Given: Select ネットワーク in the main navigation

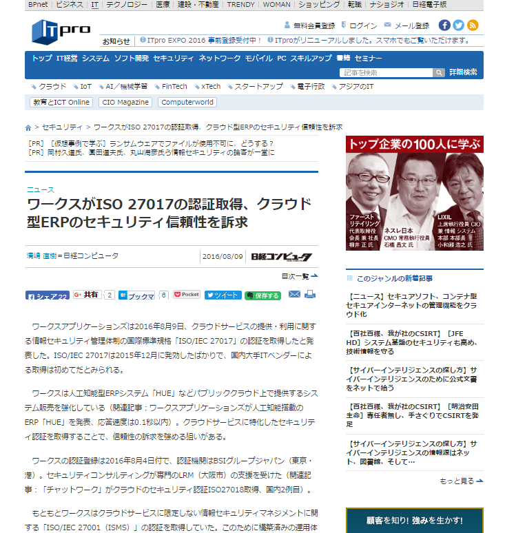Looking at the screenshot, I should point(219,58).
